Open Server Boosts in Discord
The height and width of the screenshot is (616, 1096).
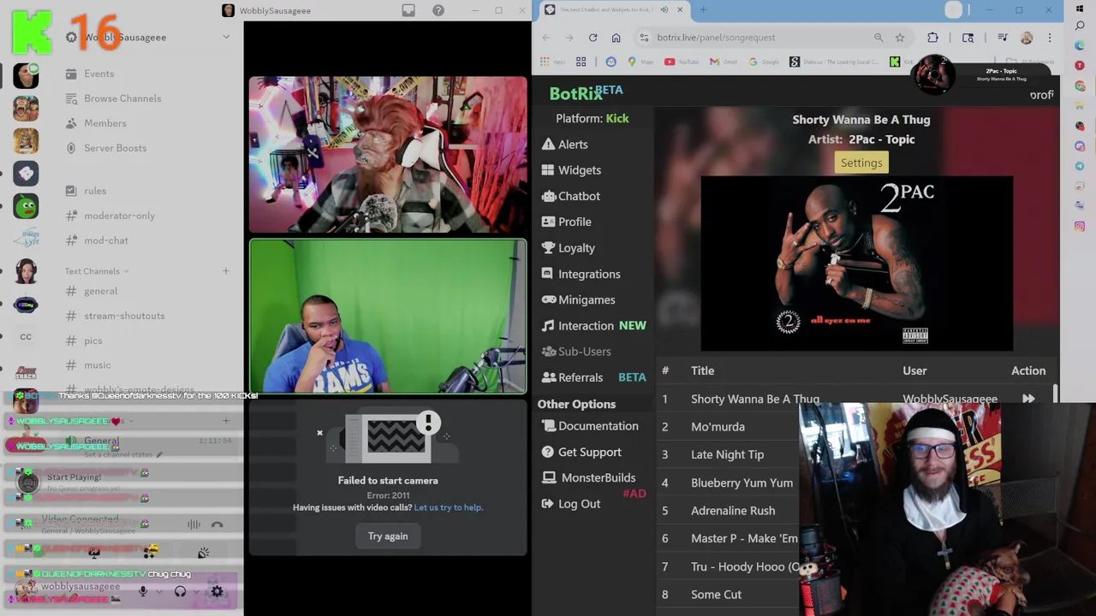click(107, 148)
